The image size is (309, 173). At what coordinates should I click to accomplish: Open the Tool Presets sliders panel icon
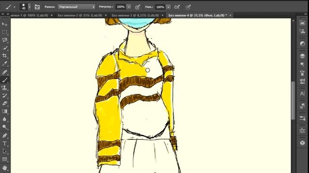coord(302,118)
